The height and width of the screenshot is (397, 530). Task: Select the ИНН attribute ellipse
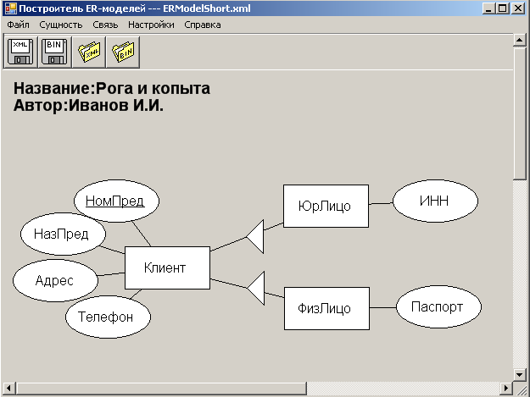[435, 201]
